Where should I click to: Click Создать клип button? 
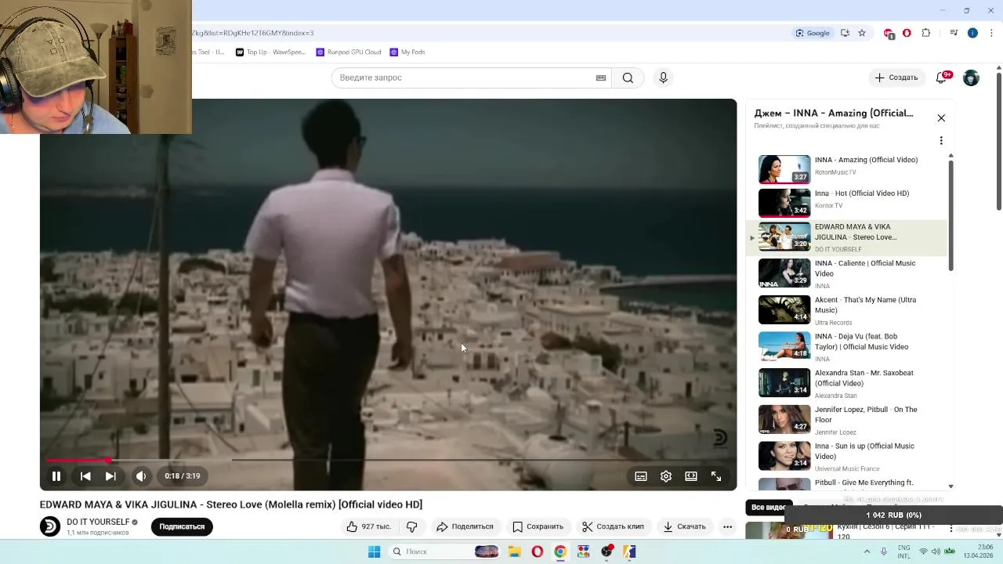tap(613, 526)
